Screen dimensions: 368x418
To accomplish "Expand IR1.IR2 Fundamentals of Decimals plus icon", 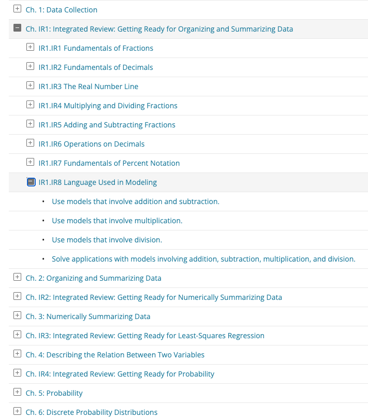I will (x=30, y=67).
